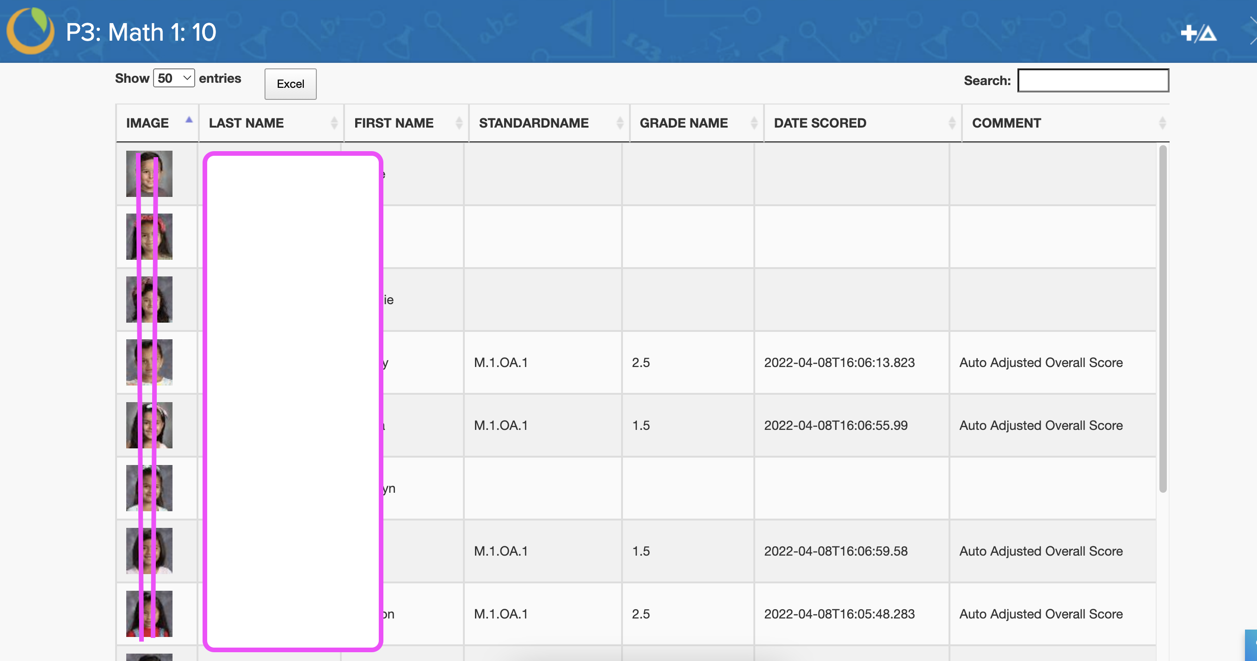
Task: Click the Excel export button
Action: tap(290, 84)
